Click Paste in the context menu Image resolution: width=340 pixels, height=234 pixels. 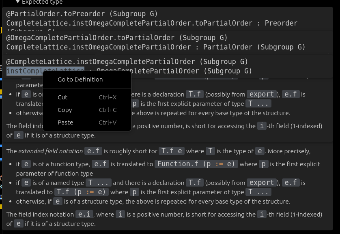pos(65,122)
